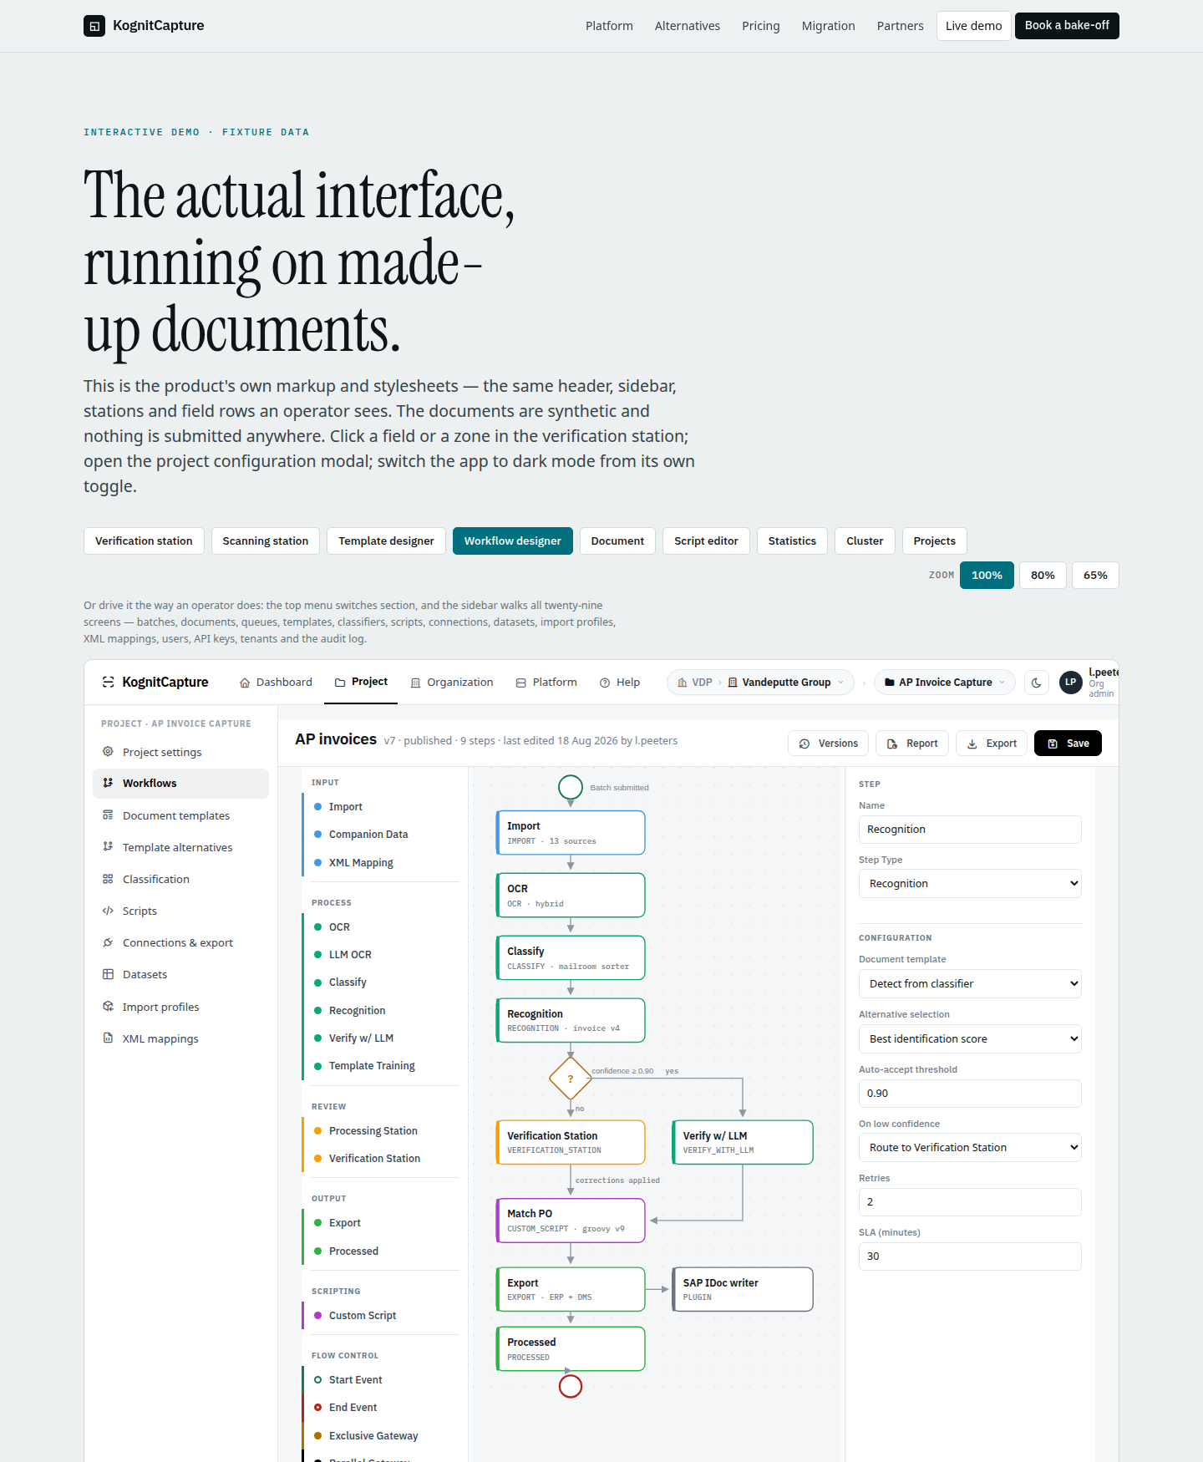The width and height of the screenshot is (1203, 1462).
Task: Click the Project settings gear icon
Action: pyautogui.click(x=108, y=752)
